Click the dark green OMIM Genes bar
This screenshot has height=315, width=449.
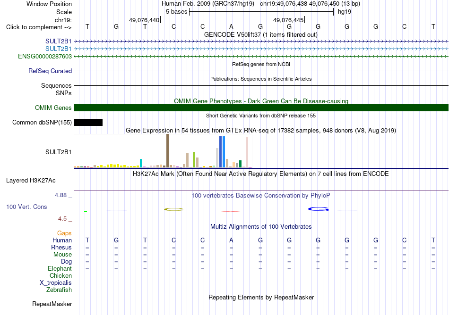coord(261,108)
